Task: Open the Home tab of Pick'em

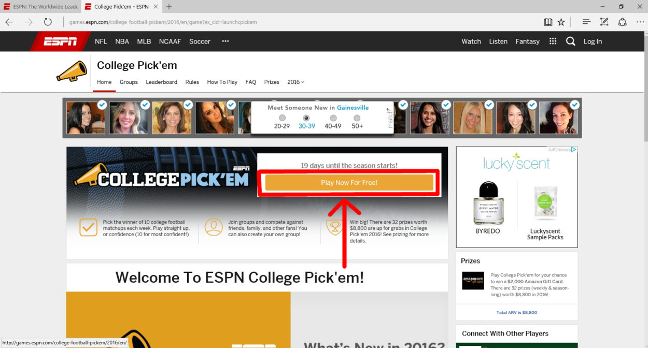Action: (x=104, y=82)
